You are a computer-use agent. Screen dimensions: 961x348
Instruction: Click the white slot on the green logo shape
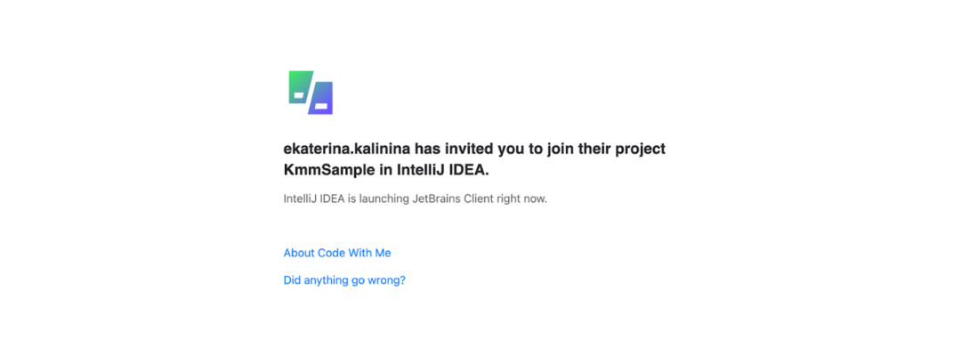click(x=299, y=95)
